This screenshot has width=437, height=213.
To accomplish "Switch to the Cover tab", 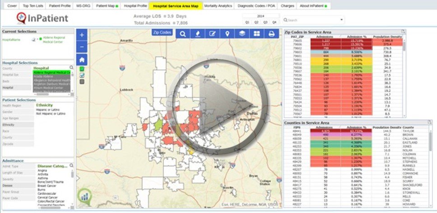I will (x=12, y=6).
